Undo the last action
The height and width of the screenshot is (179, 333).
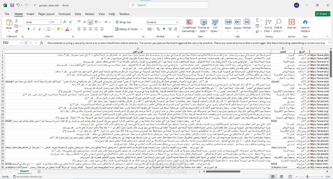tap(18, 5)
